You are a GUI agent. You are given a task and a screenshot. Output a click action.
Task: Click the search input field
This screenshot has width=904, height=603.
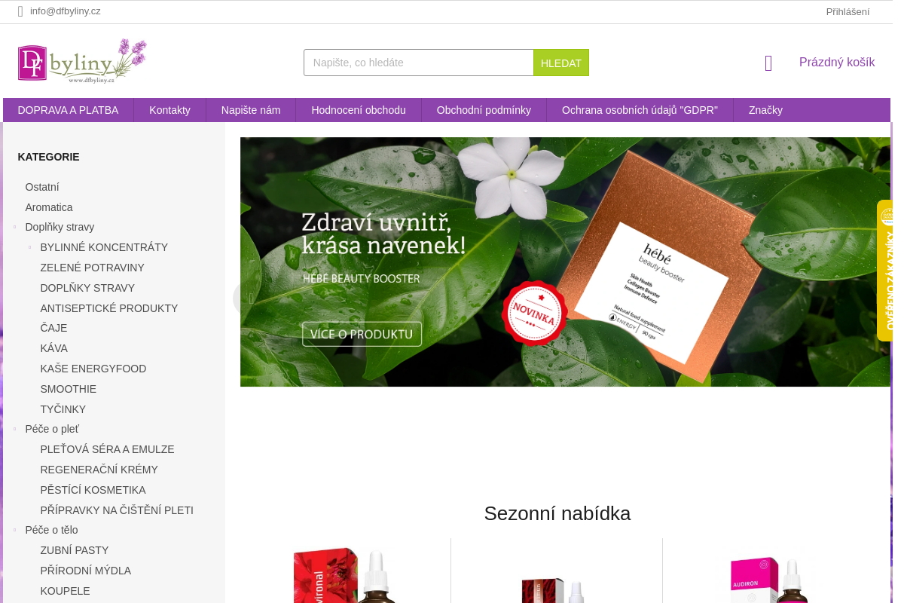tap(419, 63)
